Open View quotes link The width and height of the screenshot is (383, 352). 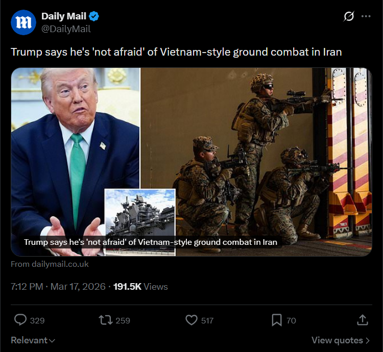[x=341, y=340]
